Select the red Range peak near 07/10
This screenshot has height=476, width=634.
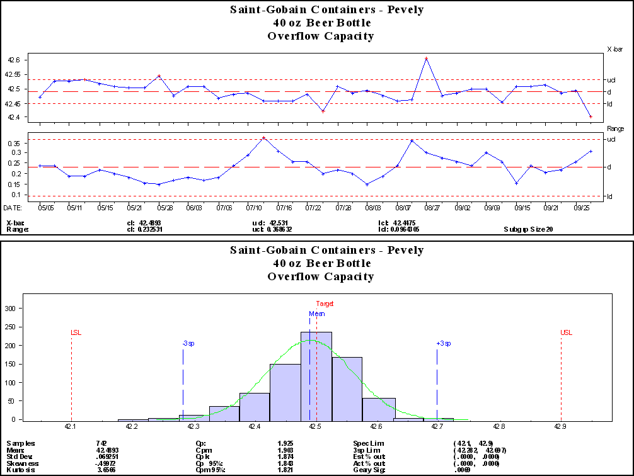(263, 138)
